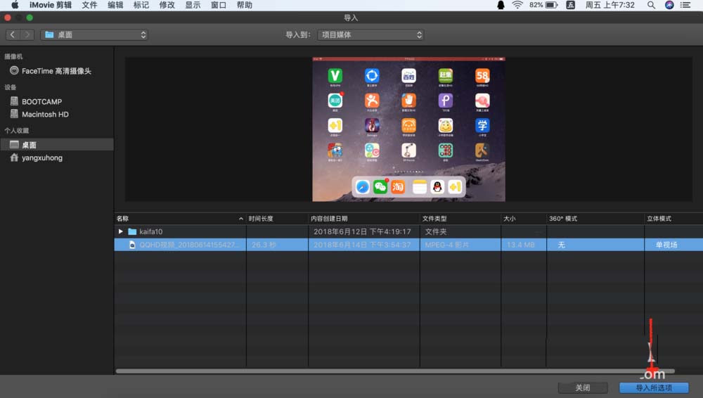This screenshot has height=398, width=703.
Task: Open the 编辑 menu
Action: coord(115,5)
